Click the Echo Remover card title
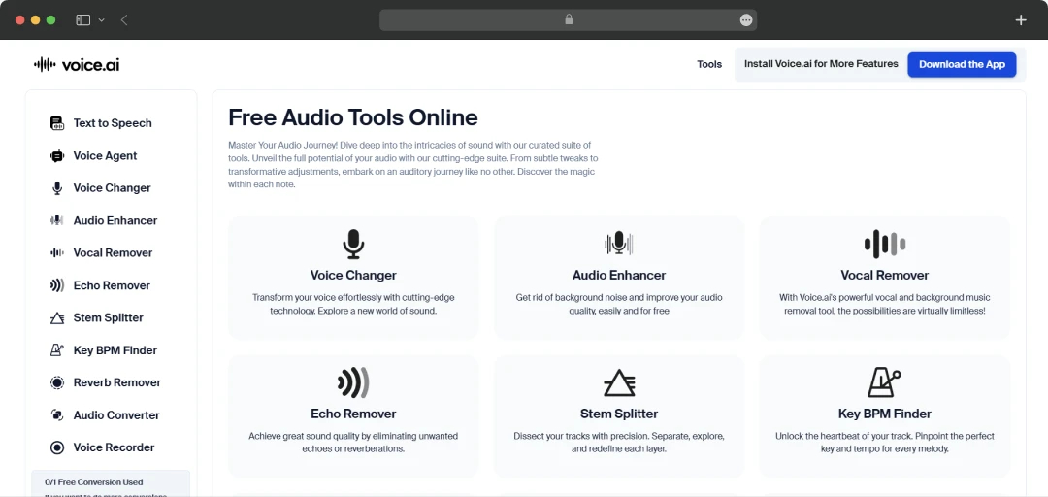The image size is (1048, 497). (x=353, y=414)
